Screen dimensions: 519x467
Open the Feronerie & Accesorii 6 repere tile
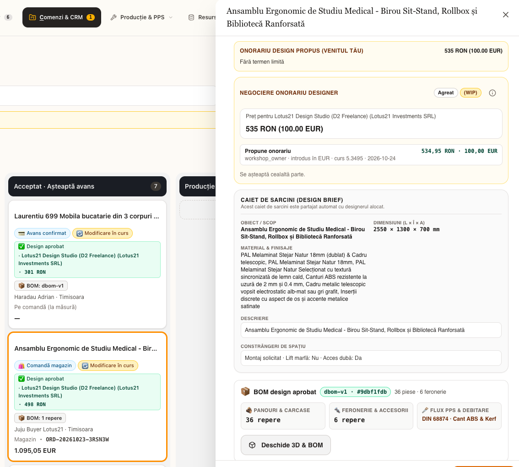[371, 416]
